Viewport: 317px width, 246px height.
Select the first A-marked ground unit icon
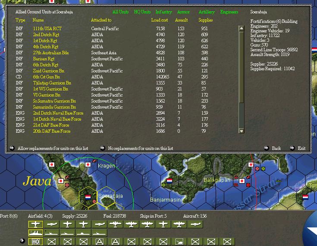[100, 242]
